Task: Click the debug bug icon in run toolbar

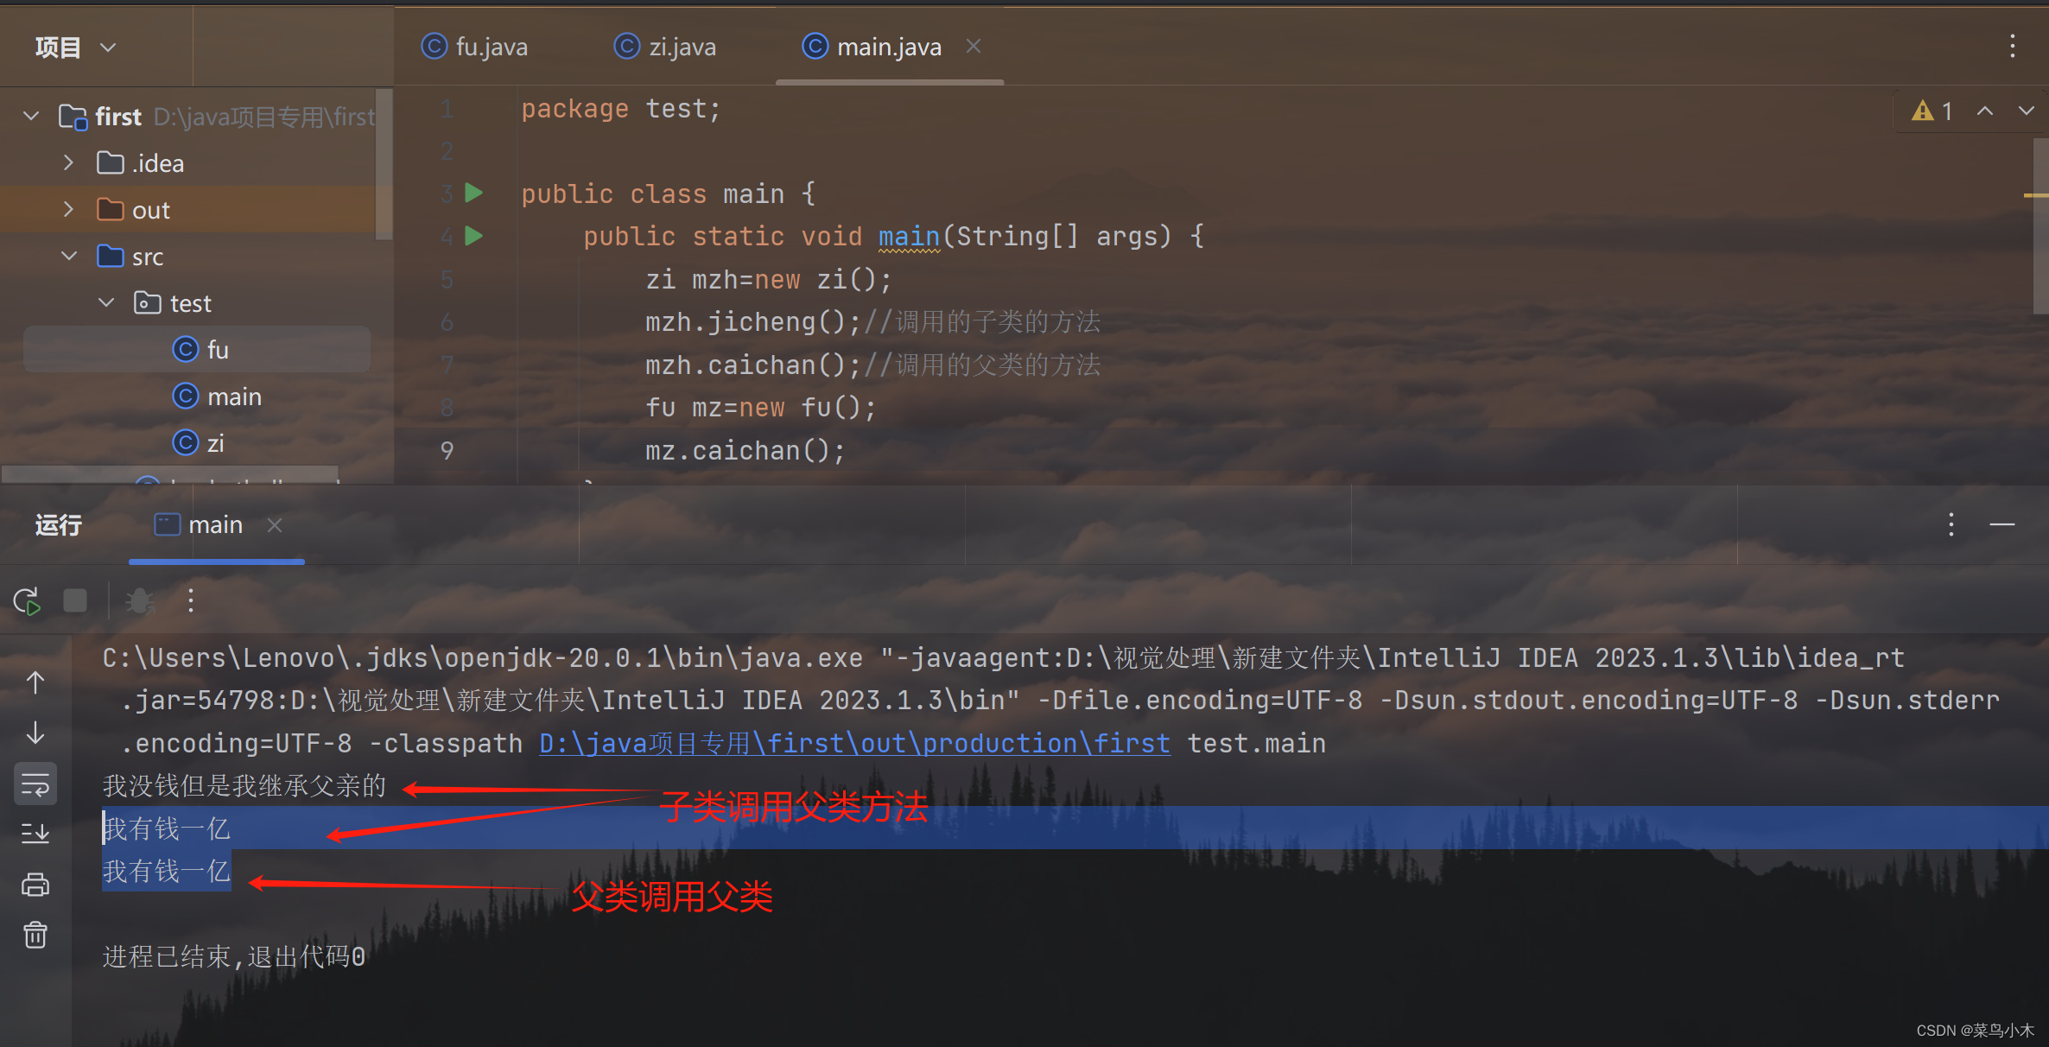Action: (x=139, y=600)
